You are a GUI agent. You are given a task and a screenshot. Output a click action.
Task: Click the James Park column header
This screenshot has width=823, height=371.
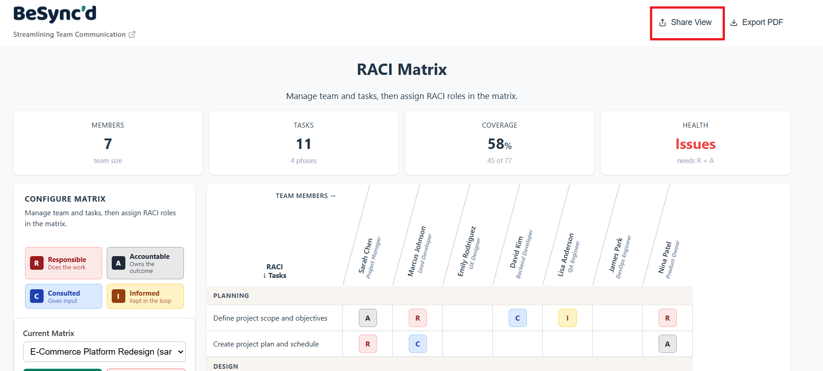[620, 257]
